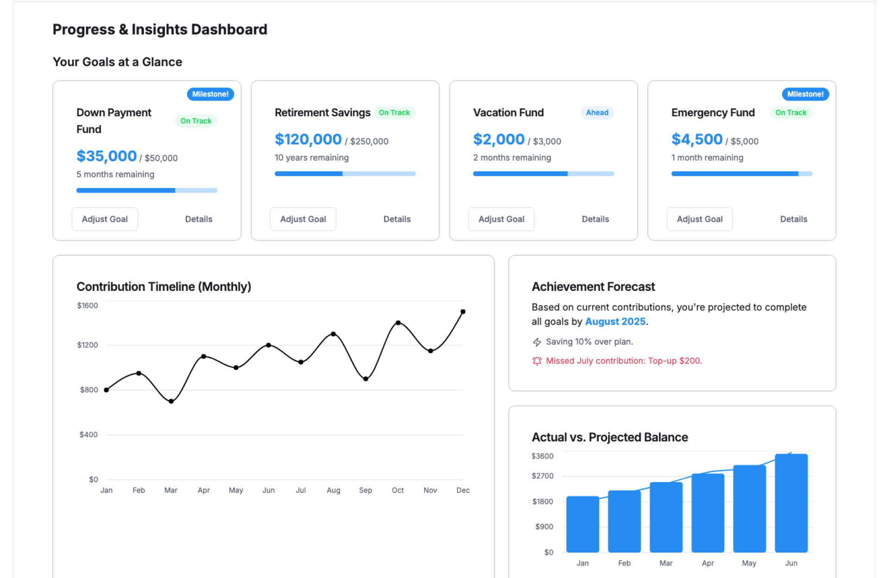Click the August 2025 forecast link
Image resolution: width=889 pixels, height=578 pixels.
coord(615,321)
